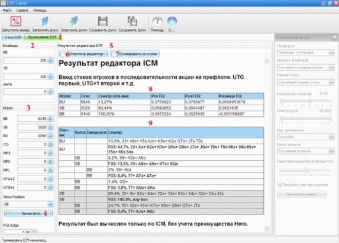This screenshot has width=339, height=243.
Task: Click the FGS Edge spinner arrows
Action: 34,232
